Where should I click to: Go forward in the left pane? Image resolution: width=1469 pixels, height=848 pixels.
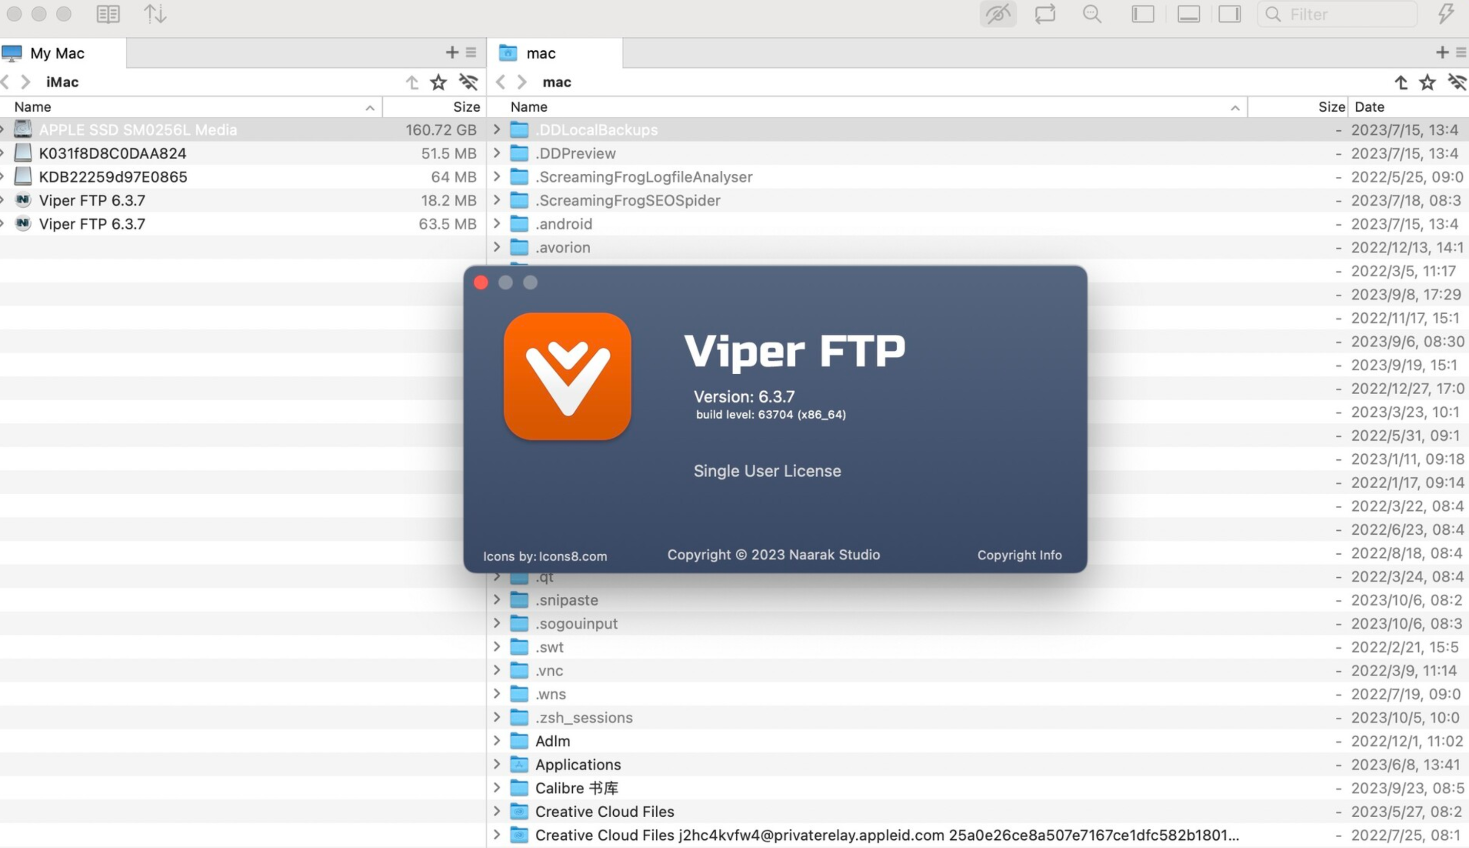point(25,82)
